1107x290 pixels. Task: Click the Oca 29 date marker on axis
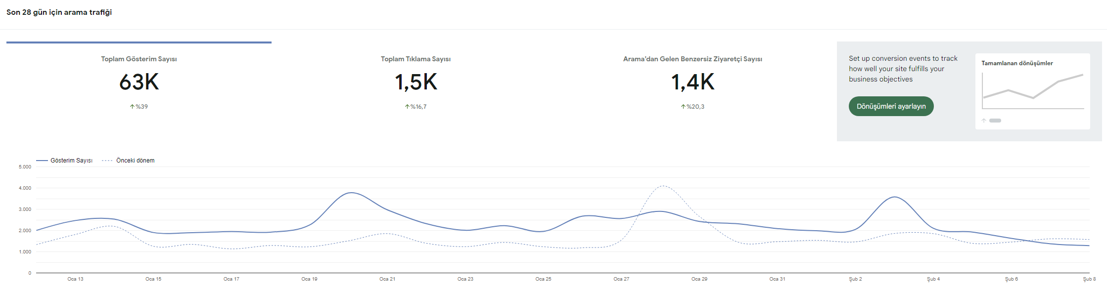coord(699,279)
